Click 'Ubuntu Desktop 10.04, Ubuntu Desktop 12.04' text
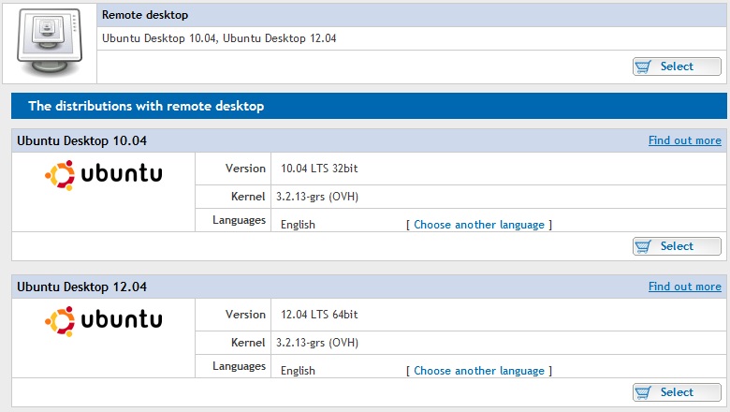The image size is (730, 412). click(x=219, y=38)
